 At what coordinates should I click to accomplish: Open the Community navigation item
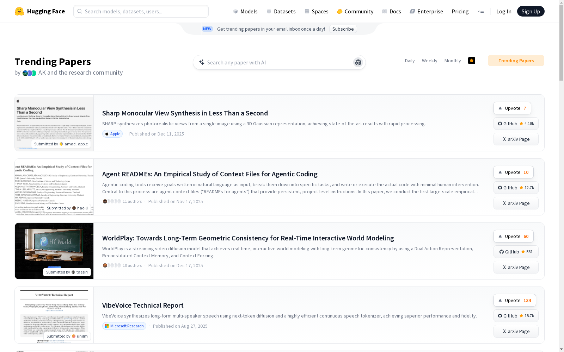355,11
